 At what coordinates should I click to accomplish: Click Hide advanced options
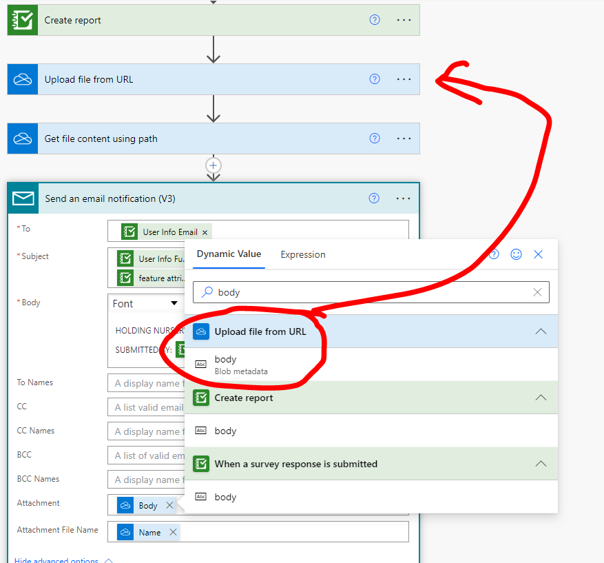[57, 560]
